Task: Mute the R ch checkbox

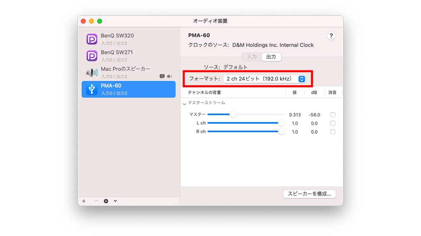Action: point(333,132)
